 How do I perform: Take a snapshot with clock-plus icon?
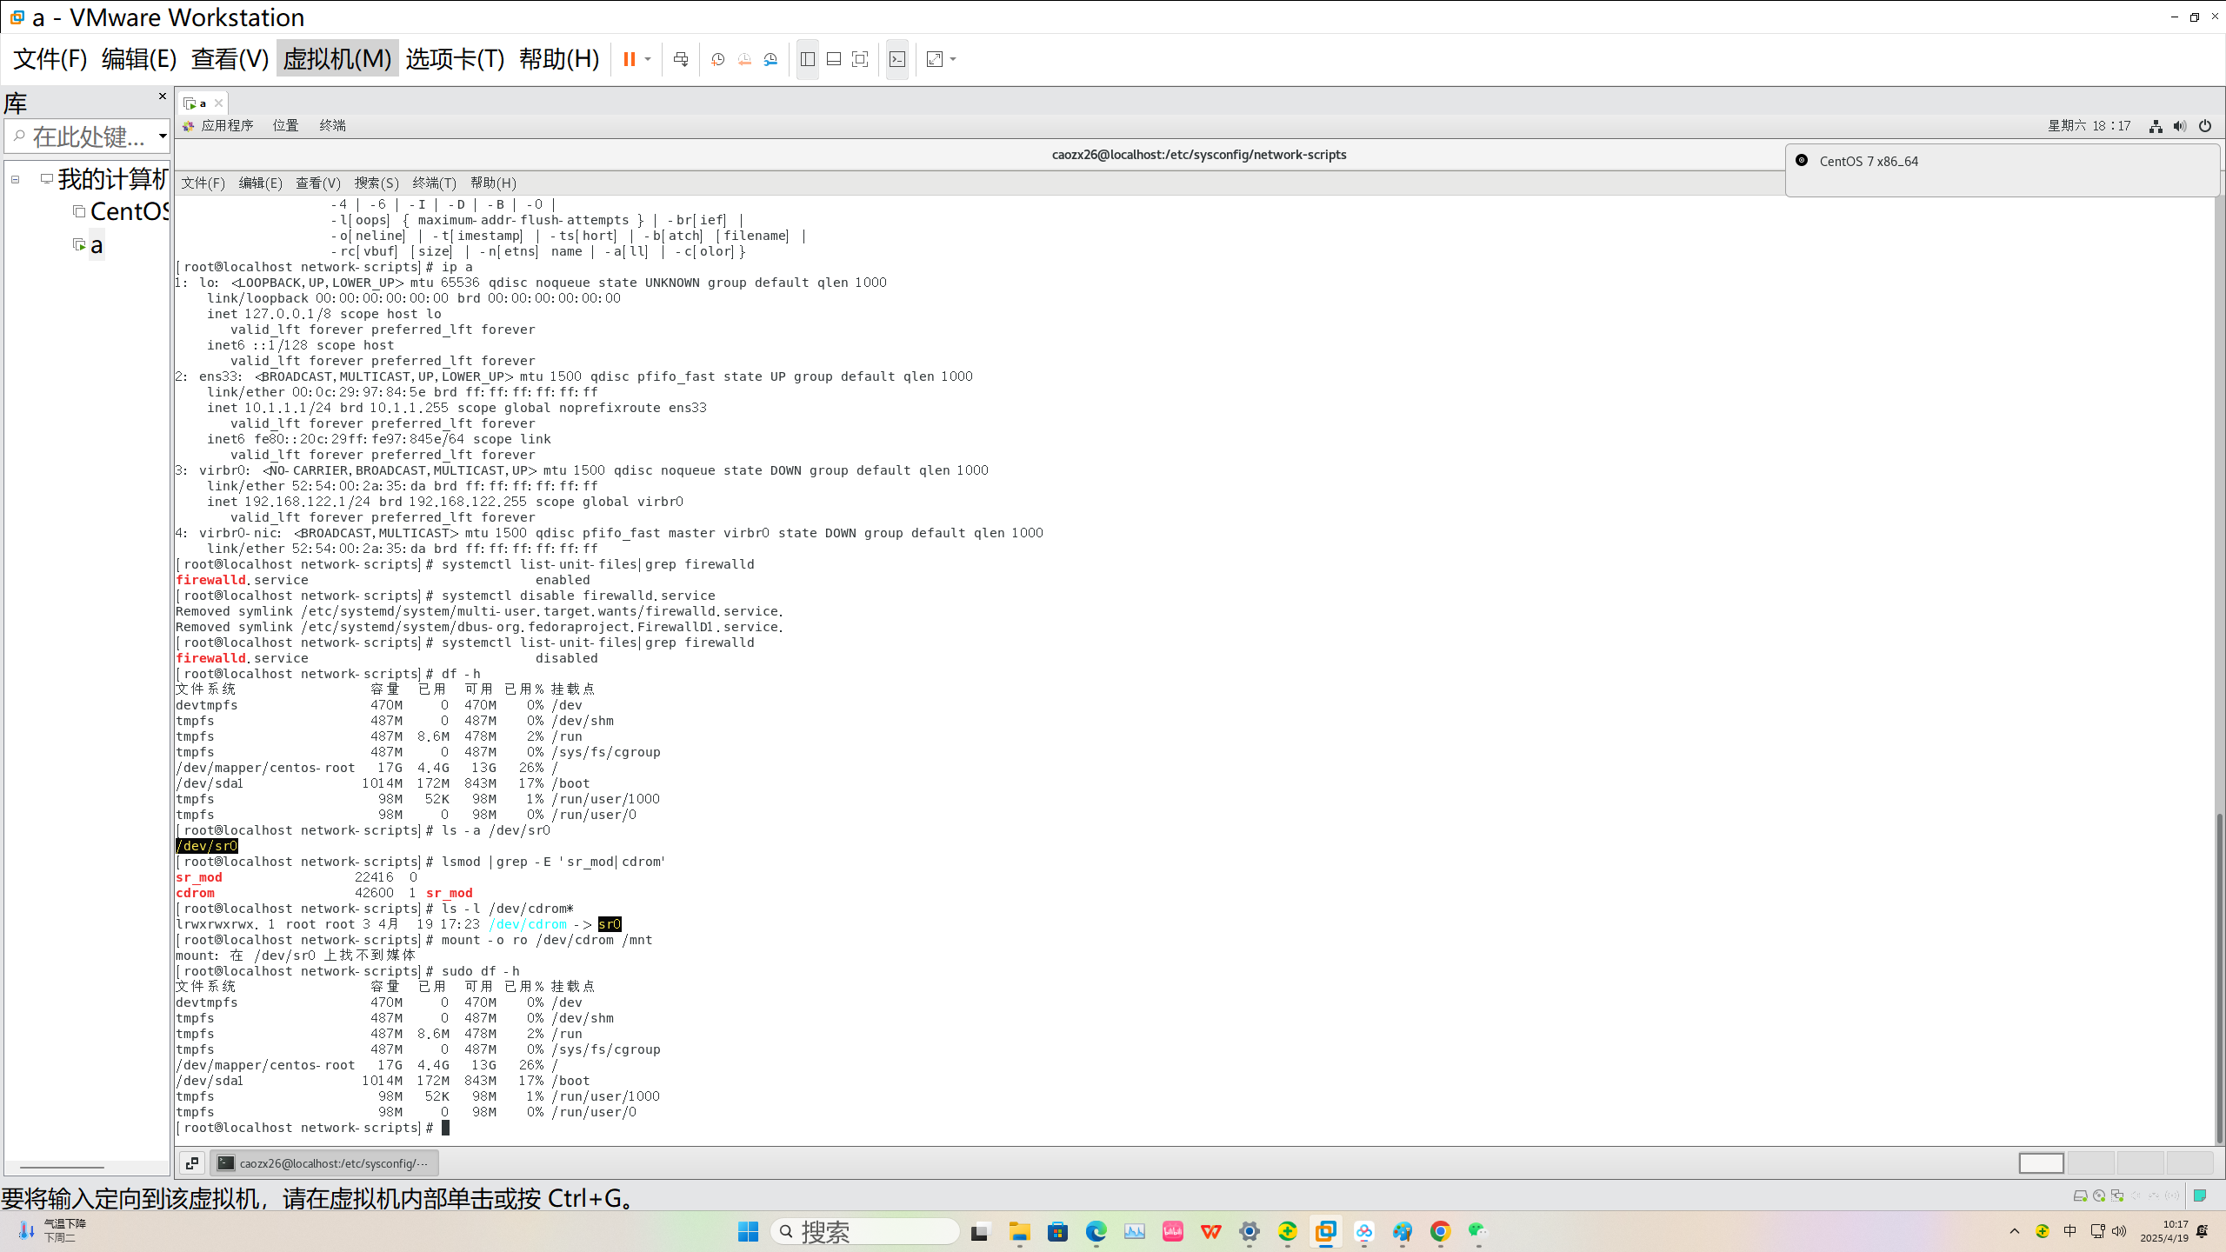717,59
